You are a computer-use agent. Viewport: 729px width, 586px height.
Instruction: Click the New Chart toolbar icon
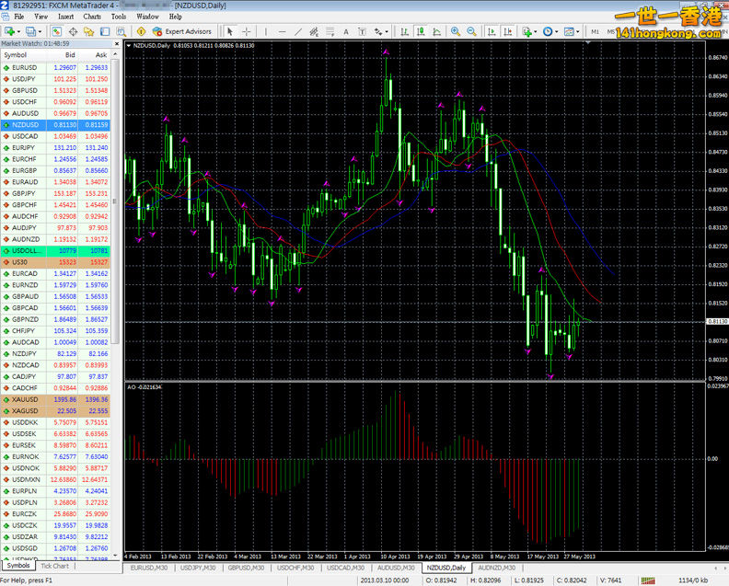pos(9,31)
